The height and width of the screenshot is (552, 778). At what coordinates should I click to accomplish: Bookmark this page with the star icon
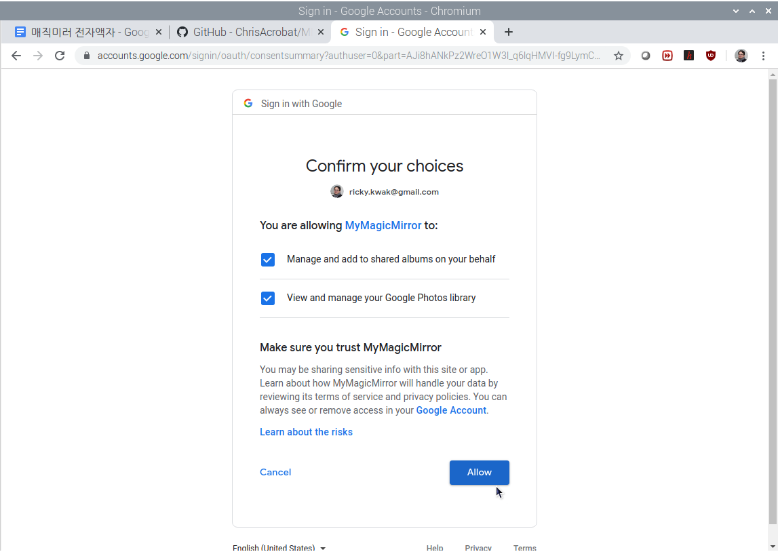pos(618,56)
